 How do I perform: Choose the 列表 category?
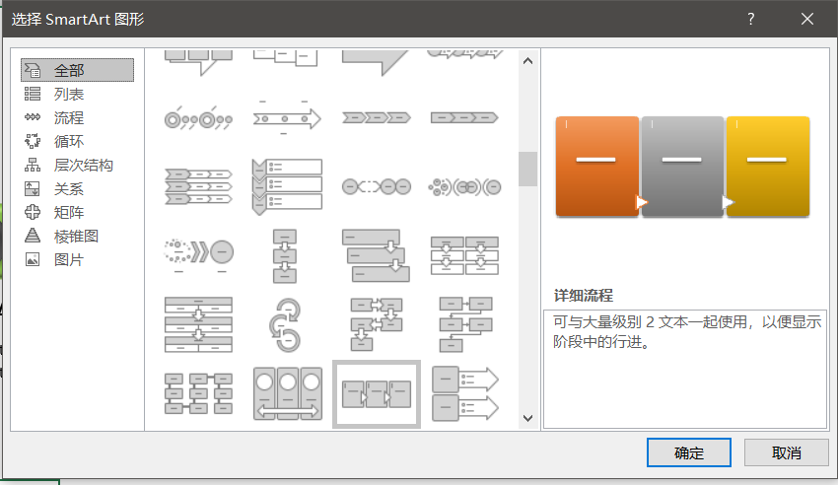pyautogui.click(x=69, y=94)
